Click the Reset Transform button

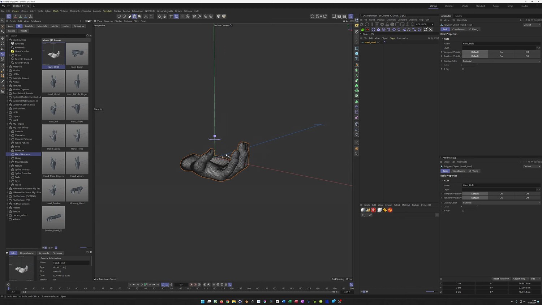pos(501,279)
